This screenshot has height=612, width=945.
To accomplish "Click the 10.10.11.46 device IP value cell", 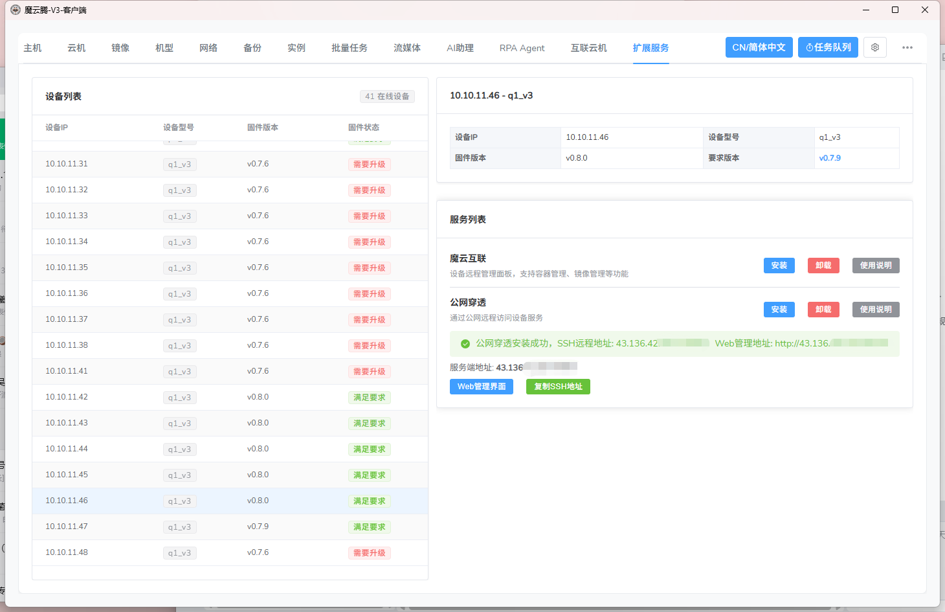I will click(x=632, y=137).
